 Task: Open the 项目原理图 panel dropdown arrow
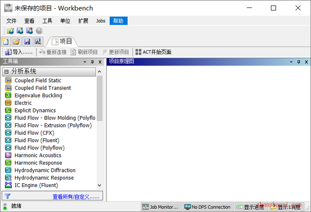(x=291, y=62)
